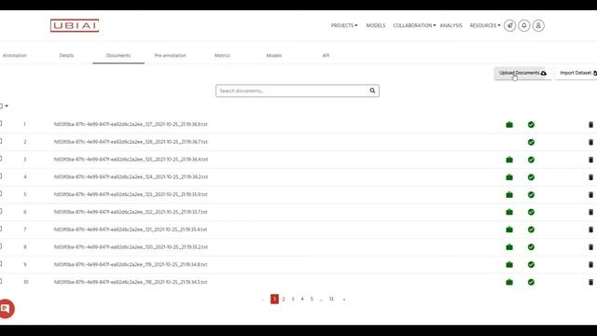This screenshot has width=597, height=336.
Task: Click the green check icon in row 1
Action: (531, 124)
